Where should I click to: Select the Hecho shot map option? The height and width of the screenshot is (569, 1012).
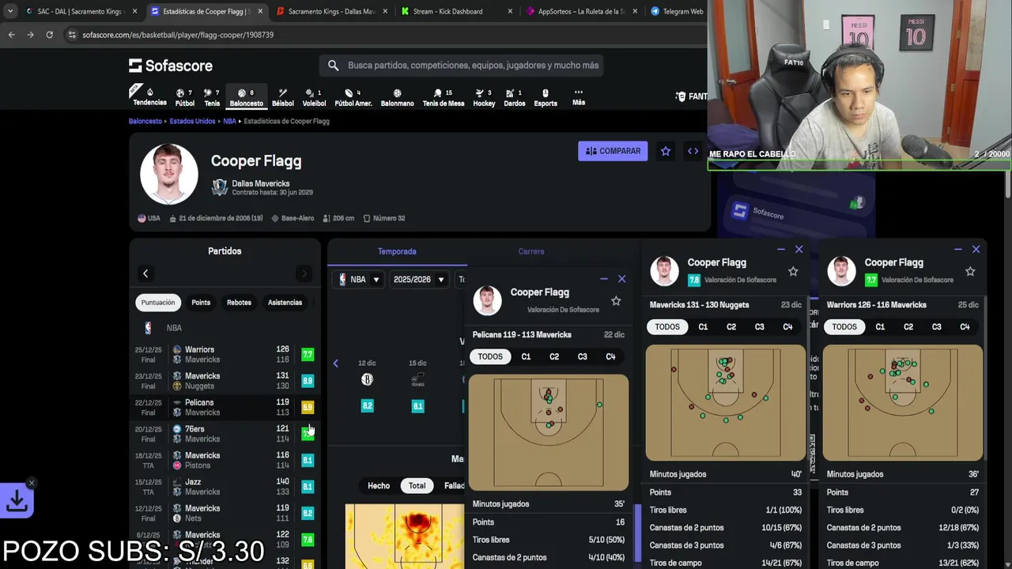click(x=379, y=485)
